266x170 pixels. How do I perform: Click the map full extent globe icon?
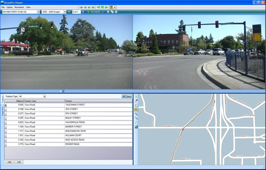pyautogui.click(x=136, y=127)
